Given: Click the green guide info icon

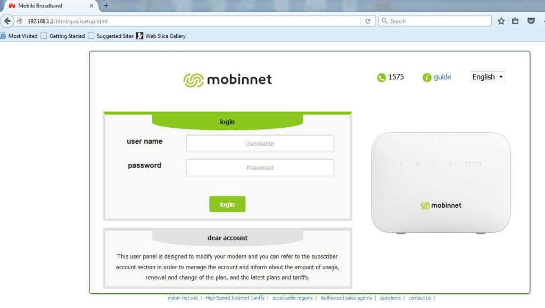Looking at the screenshot, I should point(427,78).
